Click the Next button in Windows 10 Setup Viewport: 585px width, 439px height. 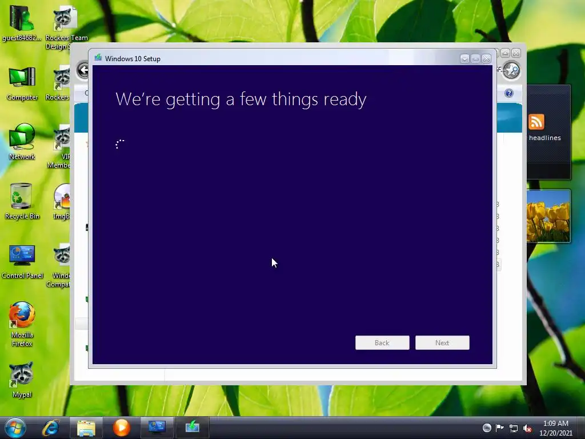[x=442, y=343]
